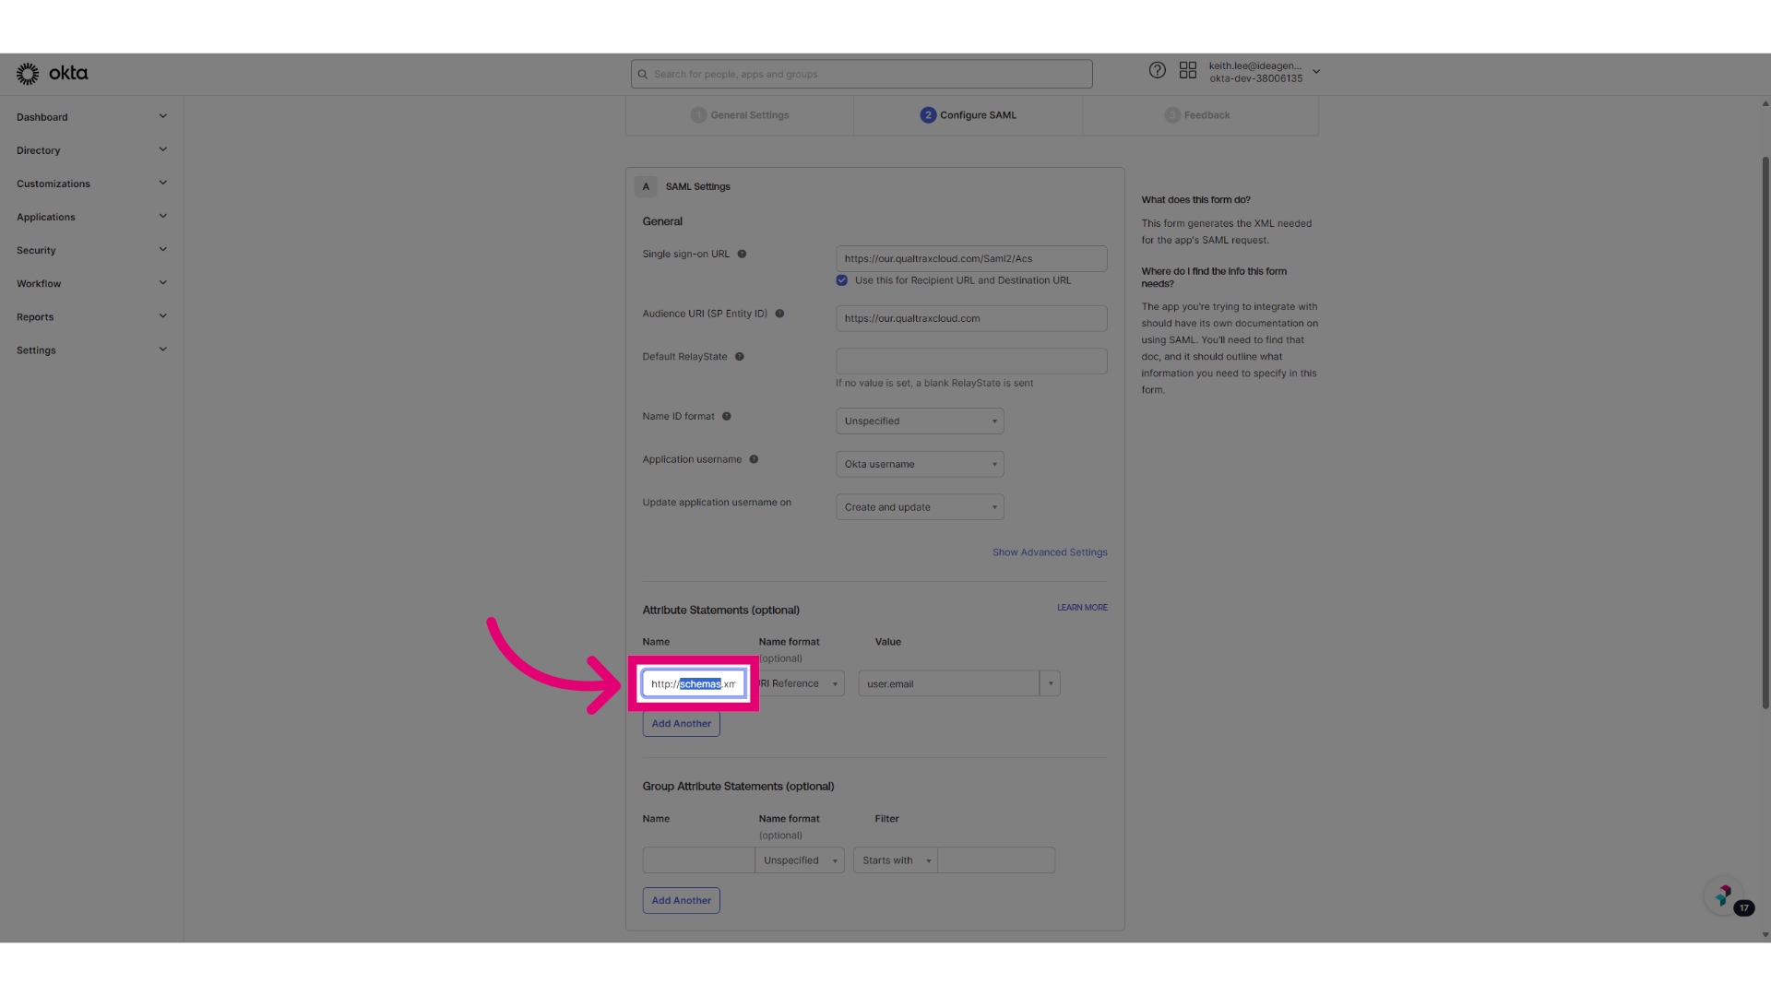Click the Single sign-on URL field

click(971, 258)
